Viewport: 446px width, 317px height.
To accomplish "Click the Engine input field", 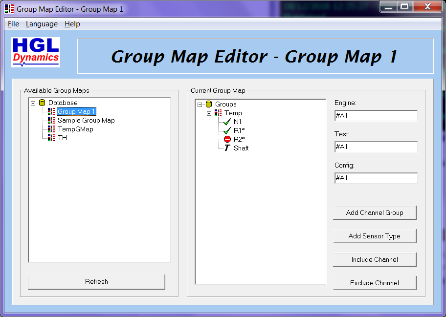I will click(x=376, y=116).
